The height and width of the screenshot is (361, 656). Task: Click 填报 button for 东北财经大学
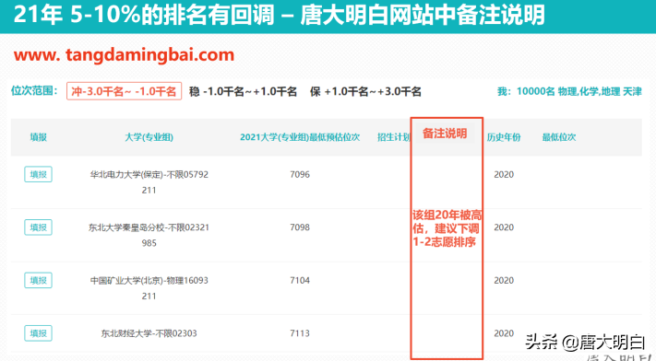click(x=38, y=333)
